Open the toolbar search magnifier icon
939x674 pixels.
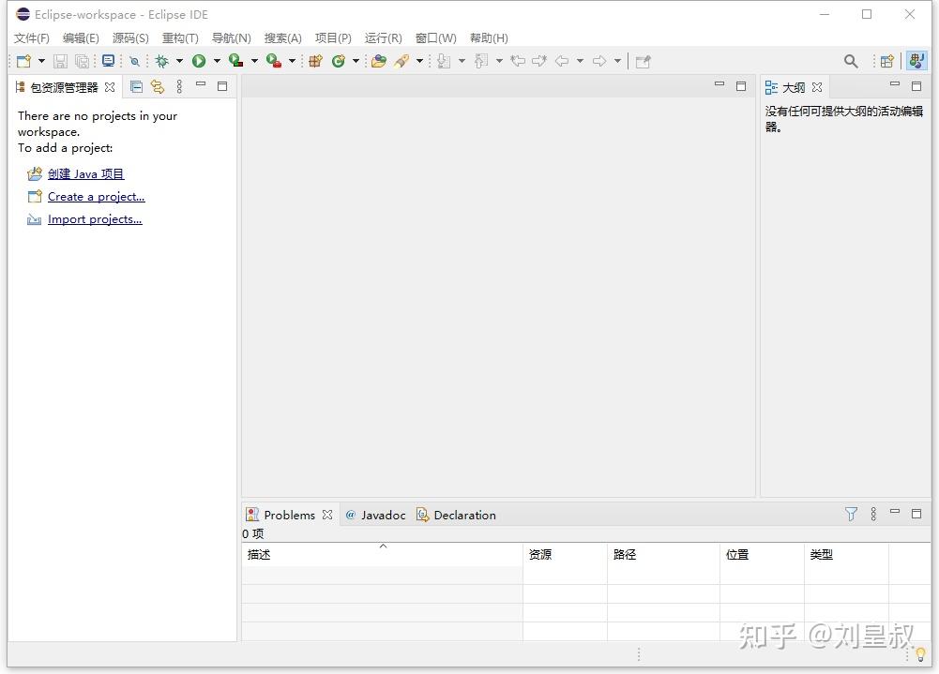tap(851, 61)
